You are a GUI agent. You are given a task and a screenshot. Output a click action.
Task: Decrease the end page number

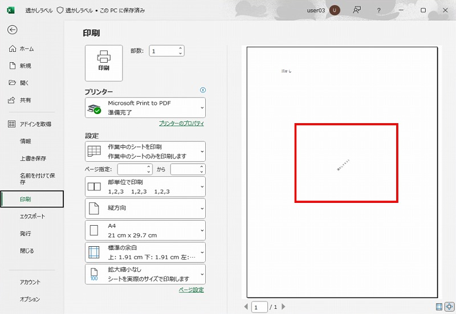(202, 172)
